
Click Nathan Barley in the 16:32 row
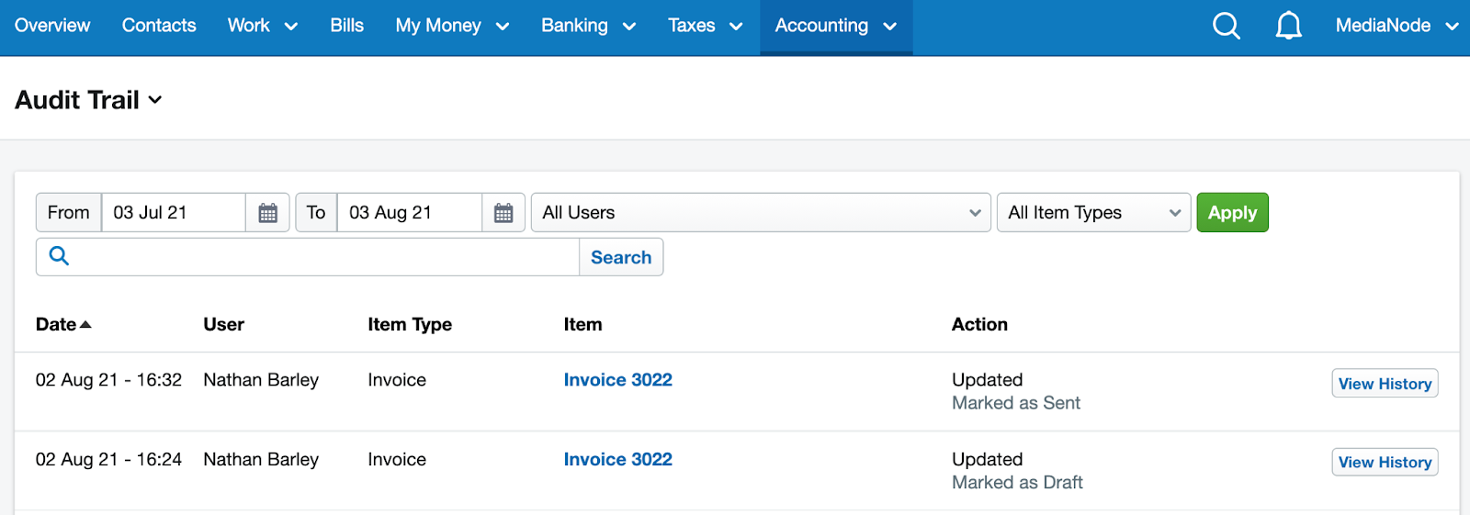(x=261, y=380)
